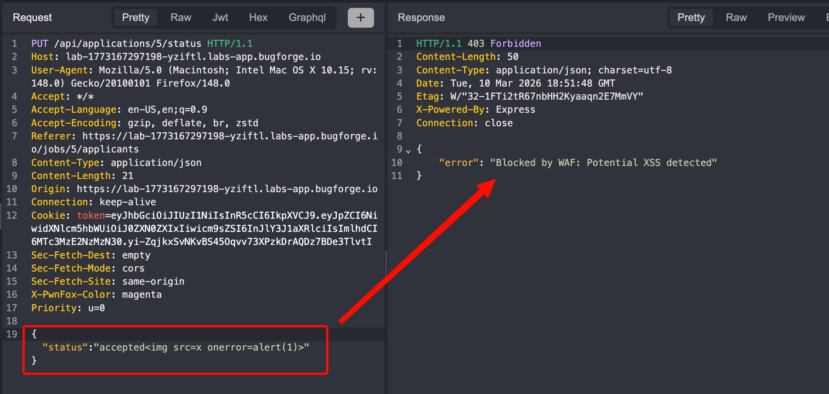Switch the request to Graphql view
Image resolution: width=829 pixels, height=394 pixels.
pos(307,18)
